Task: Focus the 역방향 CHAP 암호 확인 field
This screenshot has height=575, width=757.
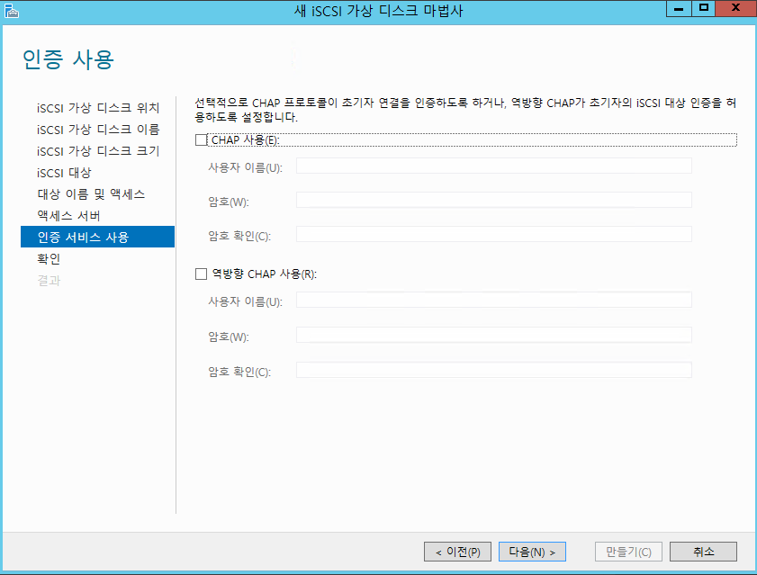Action: tap(493, 370)
